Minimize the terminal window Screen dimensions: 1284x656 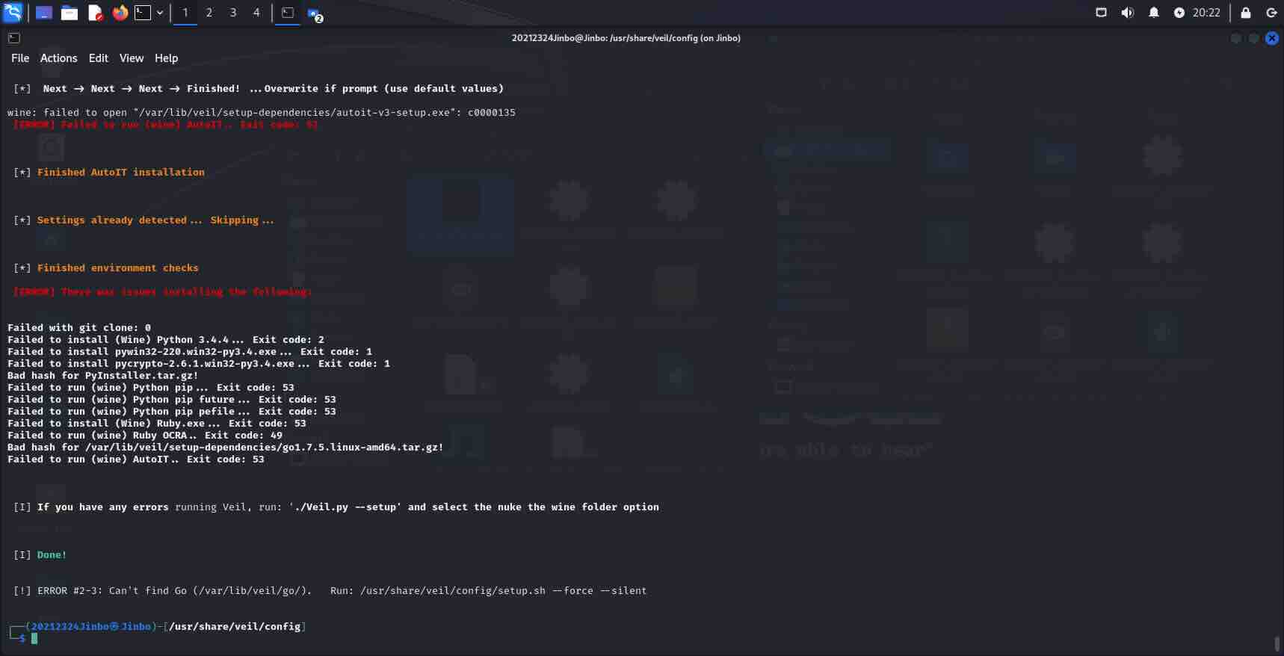[1236, 38]
